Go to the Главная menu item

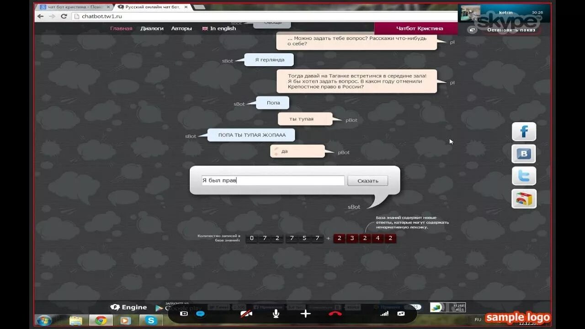tap(121, 28)
